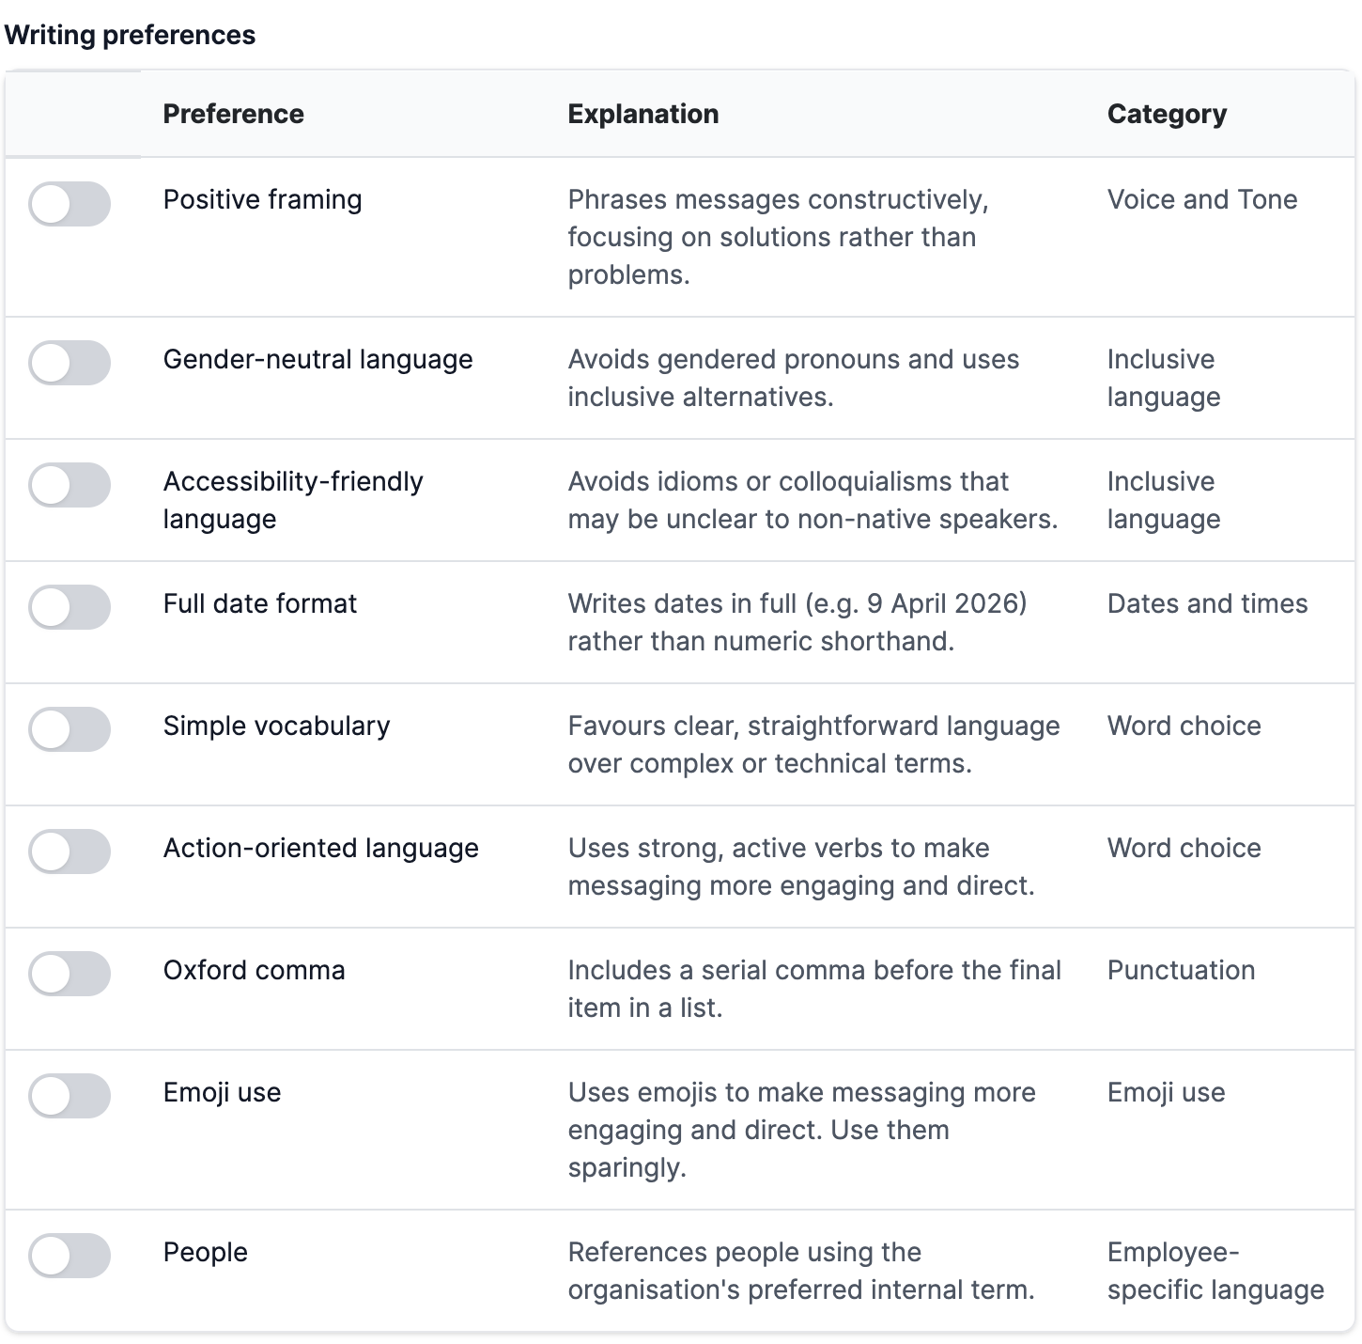
Task: Click the Category column header
Action: [1167, 114]
